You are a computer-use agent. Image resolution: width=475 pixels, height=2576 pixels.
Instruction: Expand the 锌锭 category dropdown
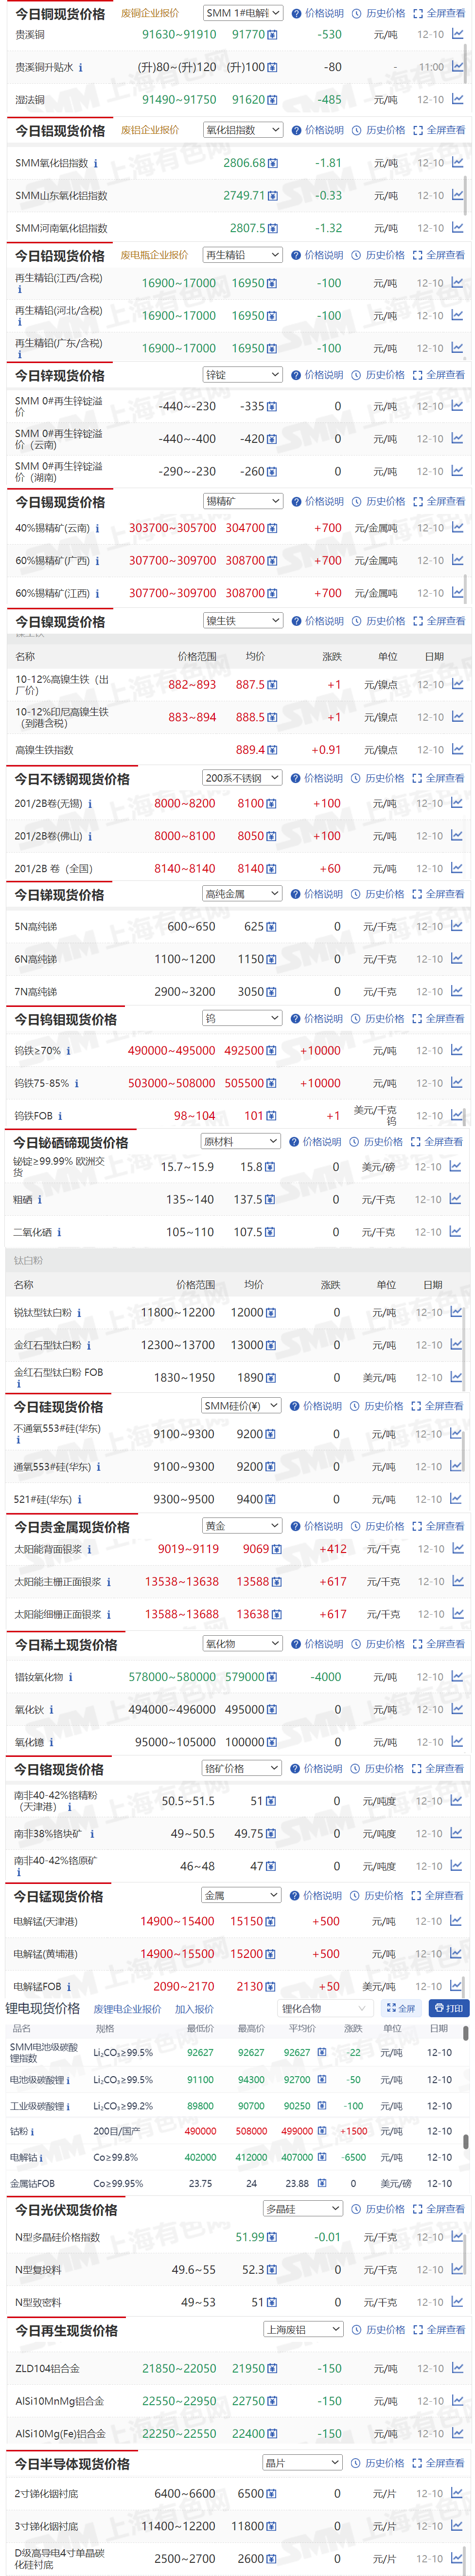point(243,375)
